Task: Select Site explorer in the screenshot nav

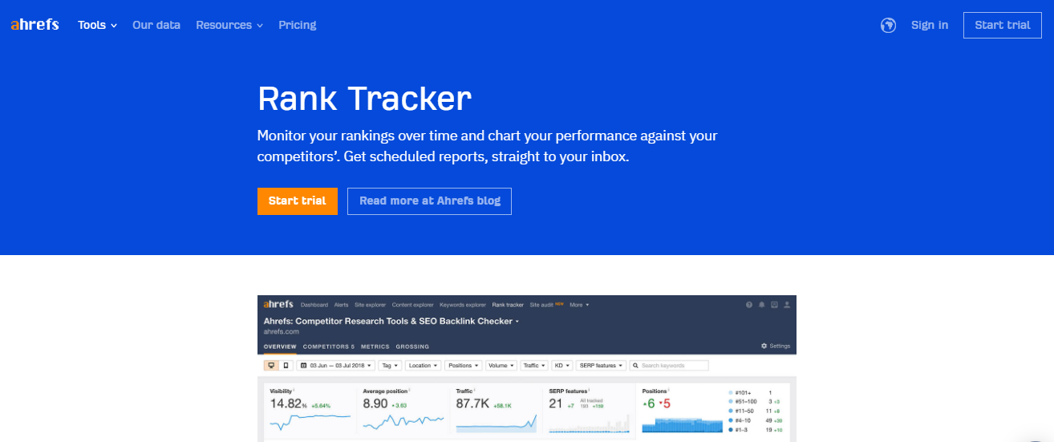Action: coord(370,305)
